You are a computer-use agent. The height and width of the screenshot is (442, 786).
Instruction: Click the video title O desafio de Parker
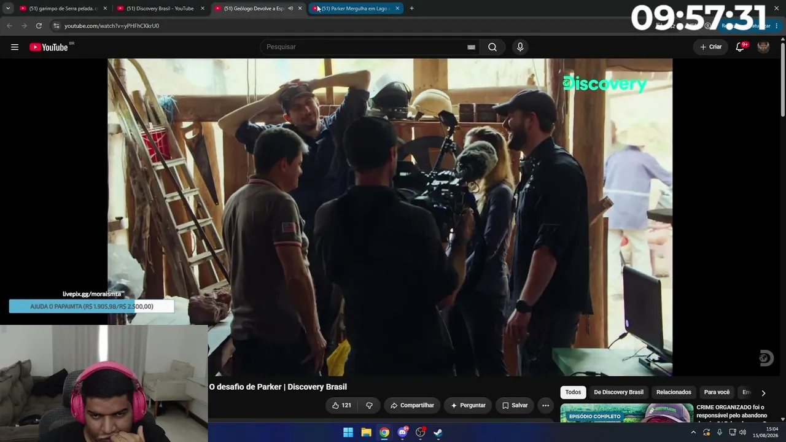coord(278,387)
